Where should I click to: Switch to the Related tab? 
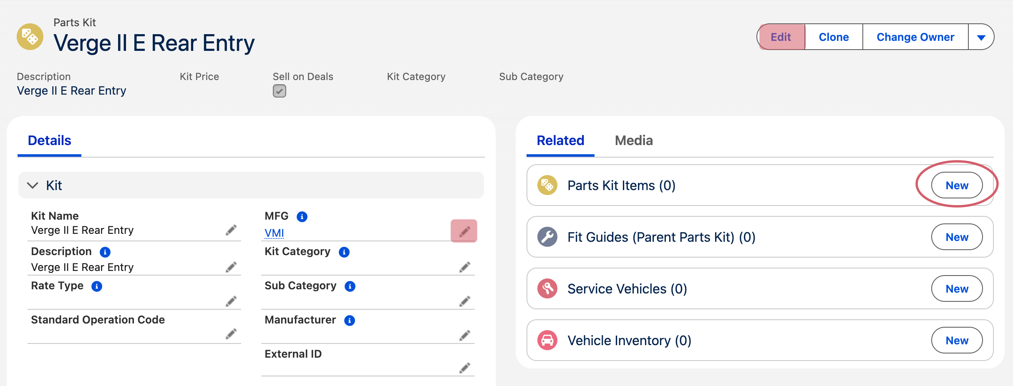pyautogui.click(x=560, y=140)
